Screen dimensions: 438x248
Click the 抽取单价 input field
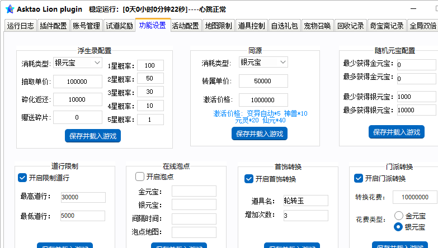[78, 82]
